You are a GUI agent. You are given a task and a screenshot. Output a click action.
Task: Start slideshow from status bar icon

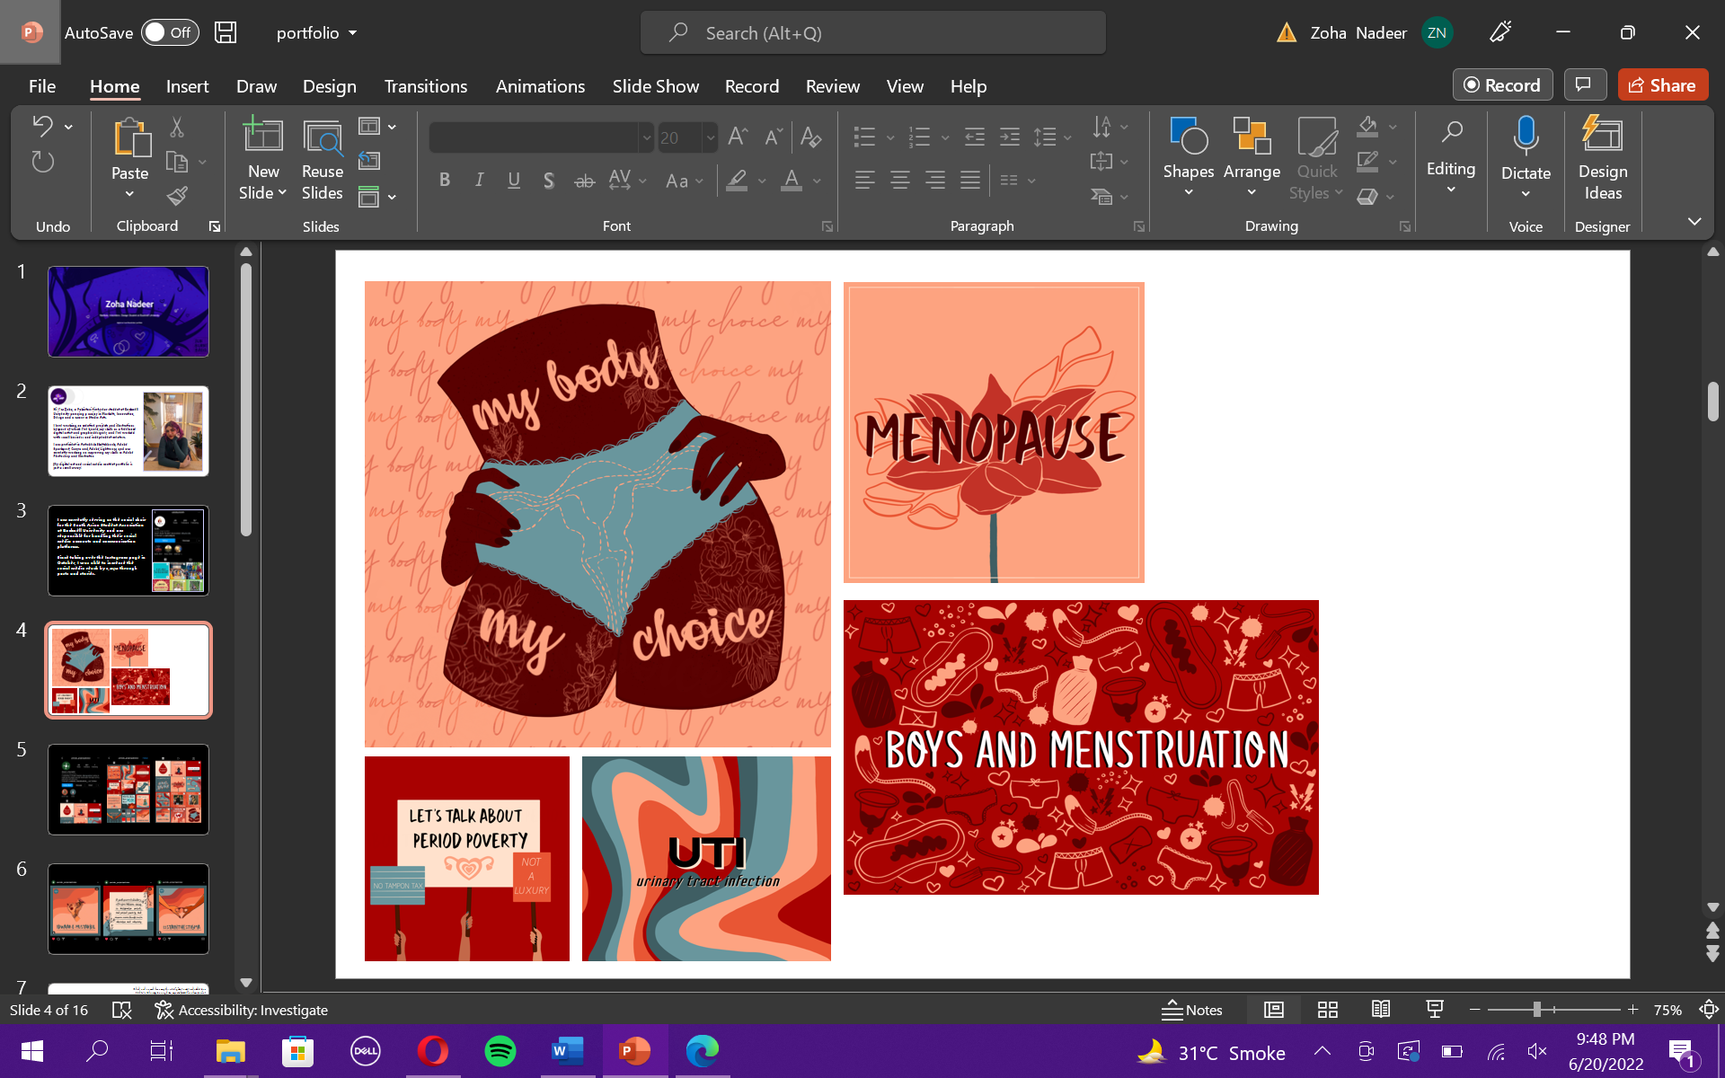tap(1435, 1010)
